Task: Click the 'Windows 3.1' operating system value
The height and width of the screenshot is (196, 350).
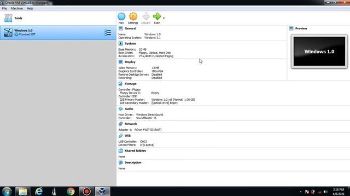Action: [153, 38]
